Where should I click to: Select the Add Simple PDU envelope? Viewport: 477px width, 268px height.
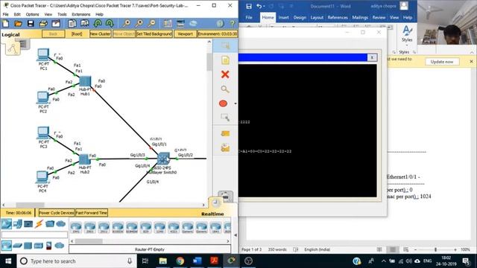[x=225, y=133]
